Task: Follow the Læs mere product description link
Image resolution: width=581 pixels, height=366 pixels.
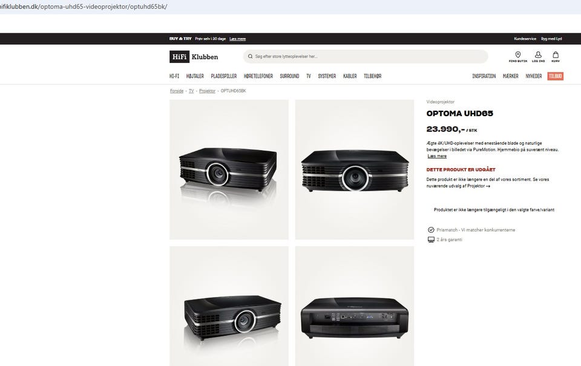Action: click(x=437, y=156)
